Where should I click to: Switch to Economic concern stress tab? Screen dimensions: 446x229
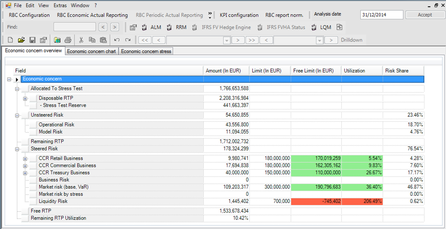pyautogui.click(x=146, y=51)
